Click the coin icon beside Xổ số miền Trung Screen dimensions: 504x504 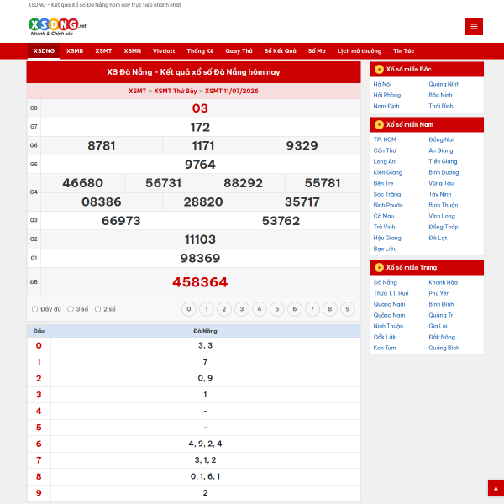pyautogui.click(x=379, y=267)
